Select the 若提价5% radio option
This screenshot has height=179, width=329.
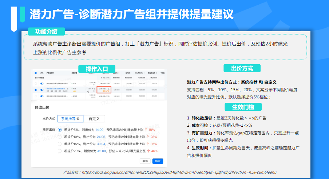click(60, 130)
